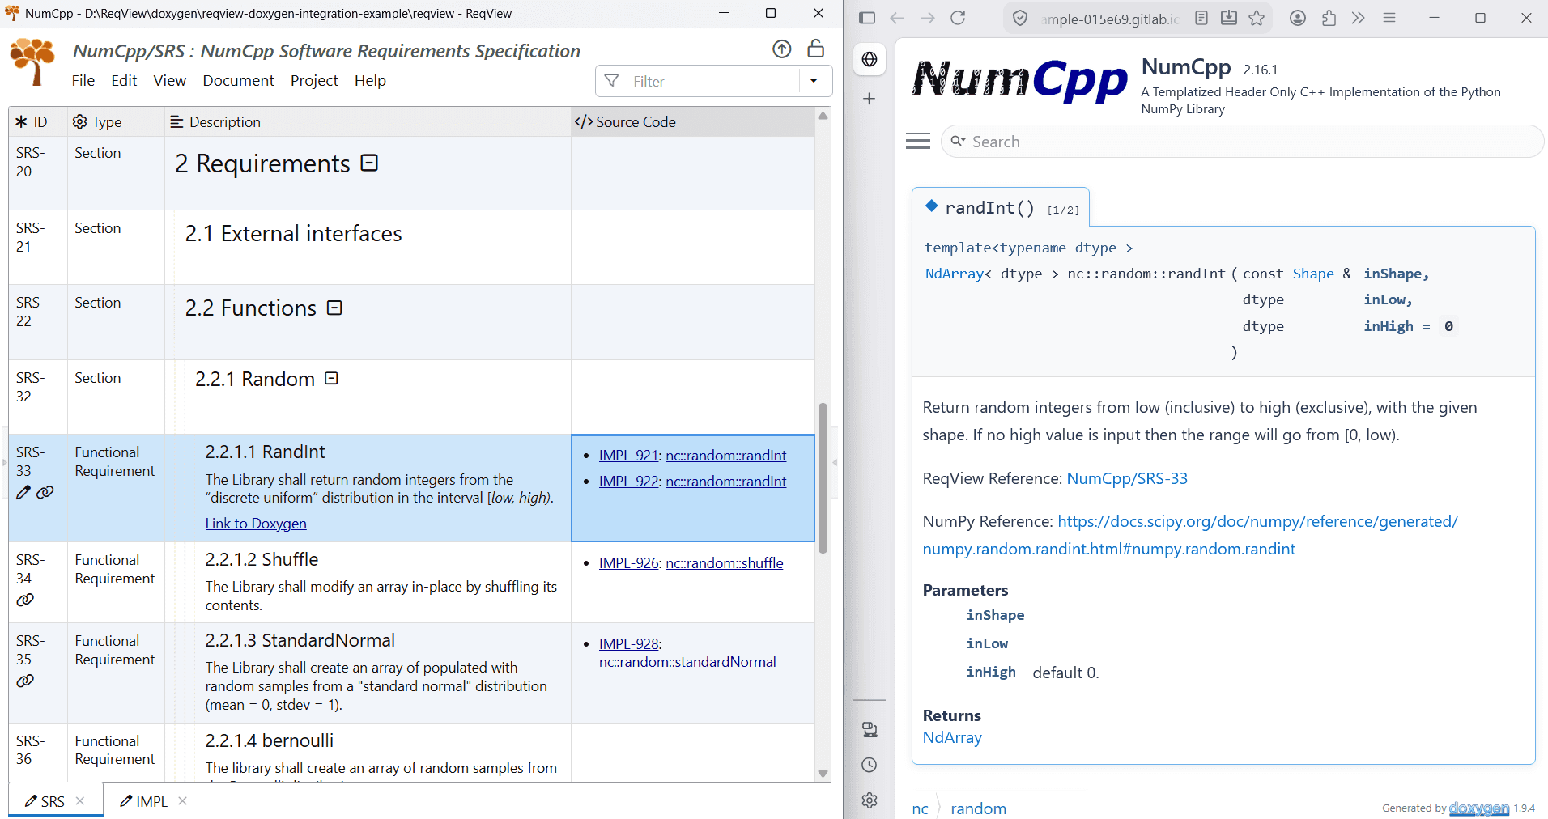Image resolution: width=1548 pixels, height=819 pixels.
Task: Click the Shape type link in signature
Action: (x=1313, y=274)
